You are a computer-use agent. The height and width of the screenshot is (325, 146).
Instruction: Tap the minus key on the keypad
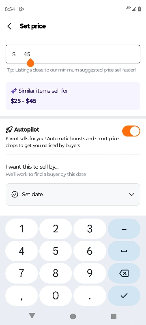[x=124, y=229]
